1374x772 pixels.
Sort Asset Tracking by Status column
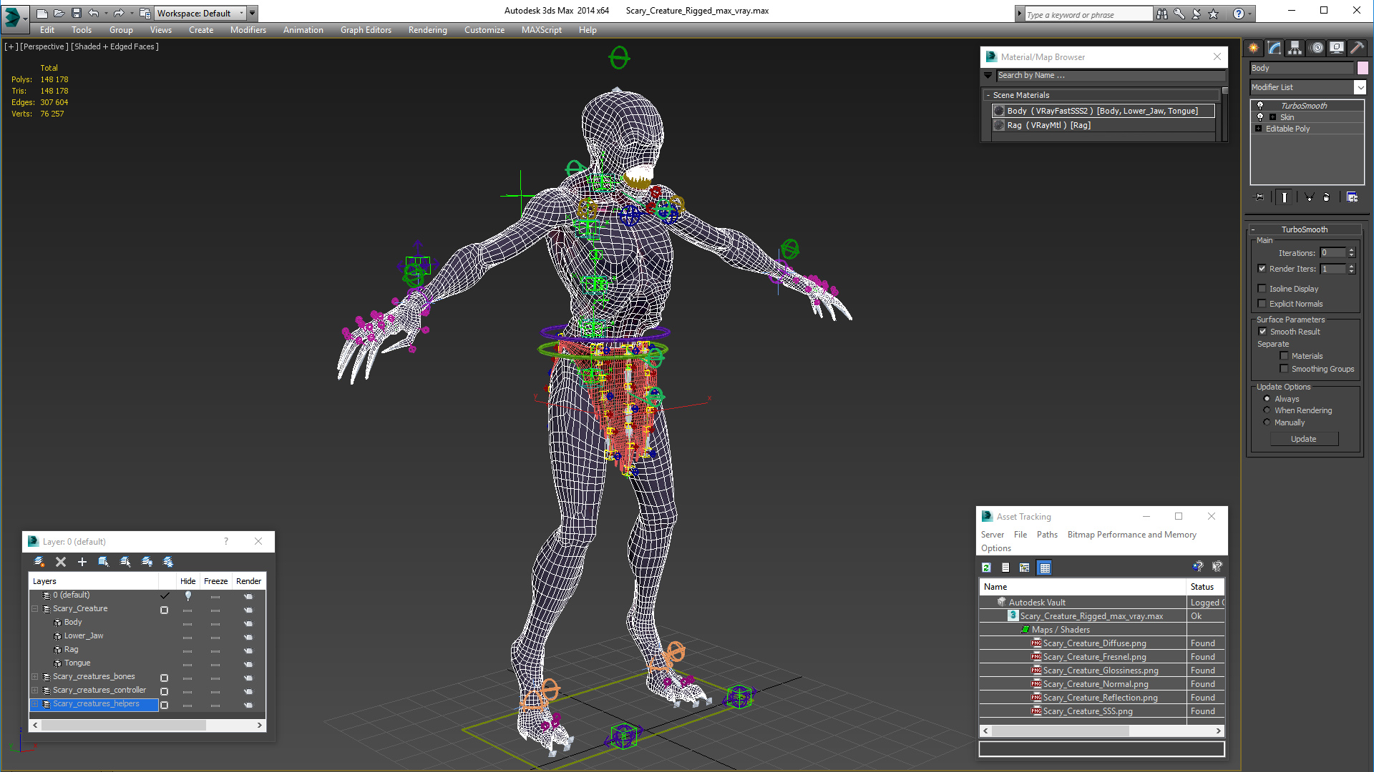(1204, 587)
